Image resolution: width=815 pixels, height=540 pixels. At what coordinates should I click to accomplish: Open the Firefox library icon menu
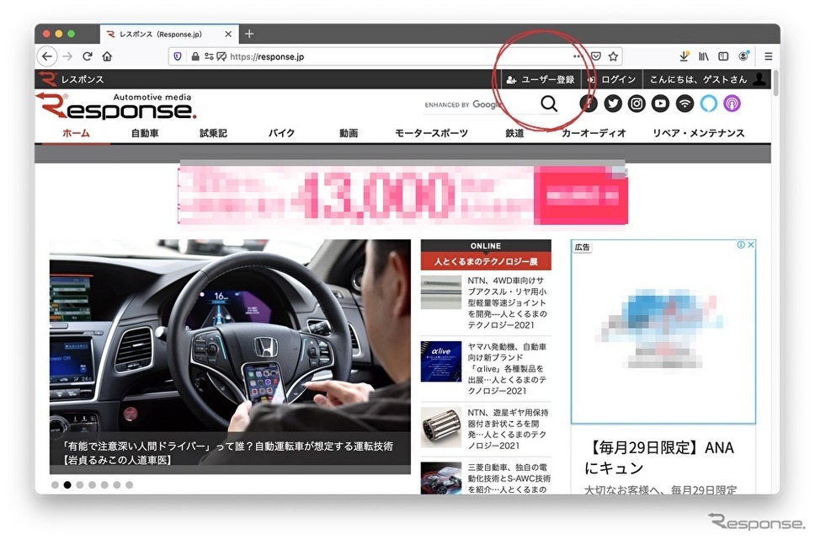pos(703,56)
